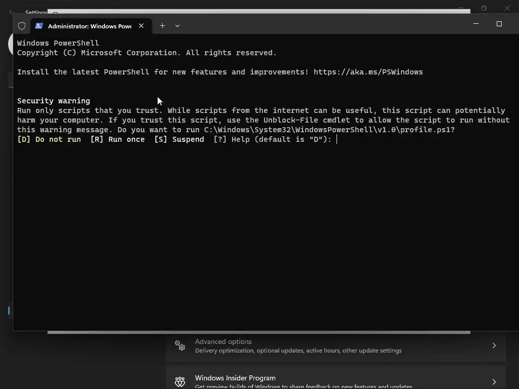This screenshot has height=389, width=519.
Task: Click the Settings window back arrow
Action: coord(12,12)
